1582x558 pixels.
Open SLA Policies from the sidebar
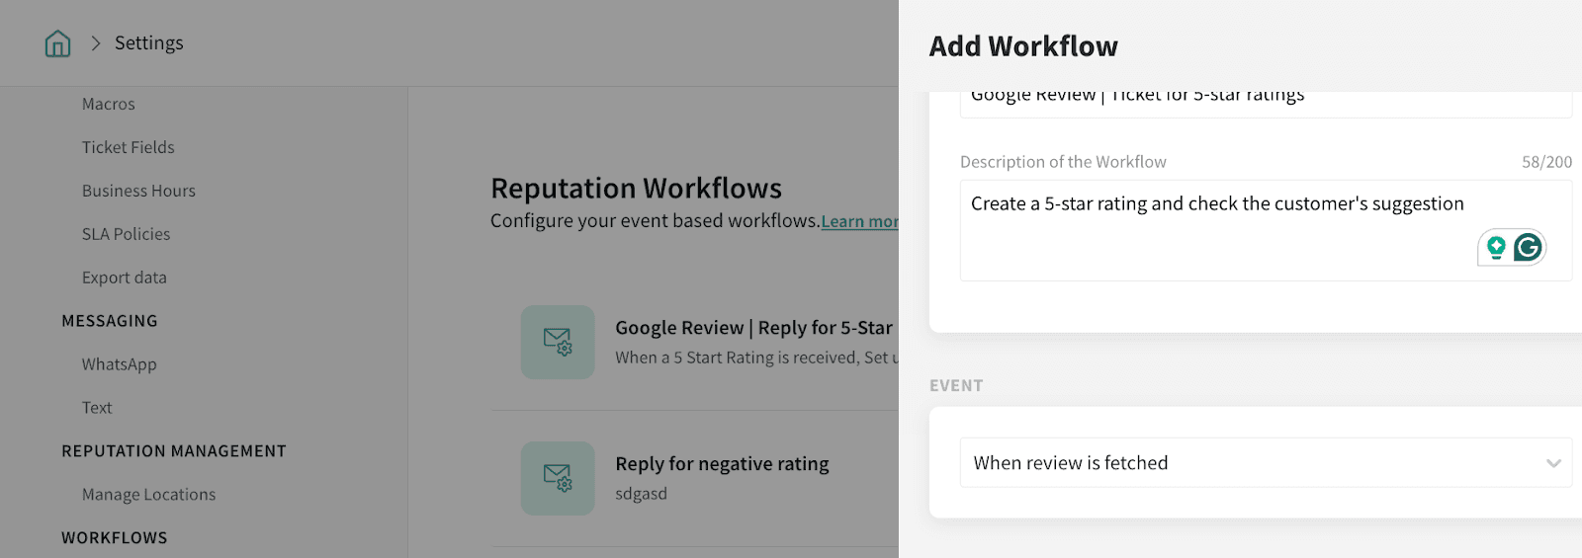tap(126, 234)
